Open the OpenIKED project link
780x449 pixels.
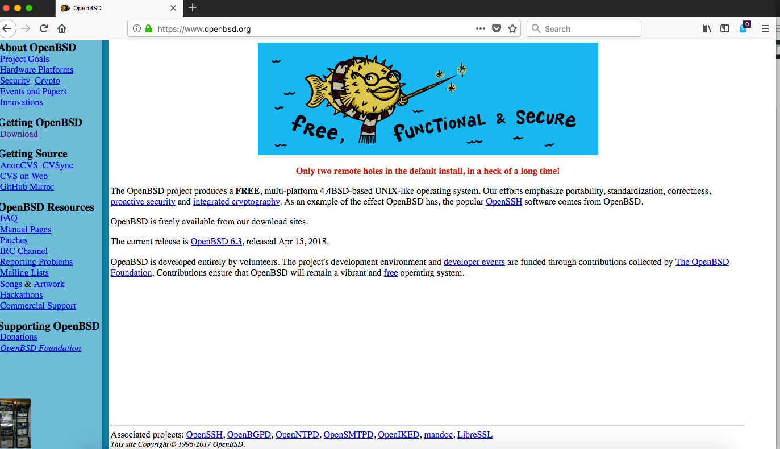pyautogui.click(x=399, y=435)
